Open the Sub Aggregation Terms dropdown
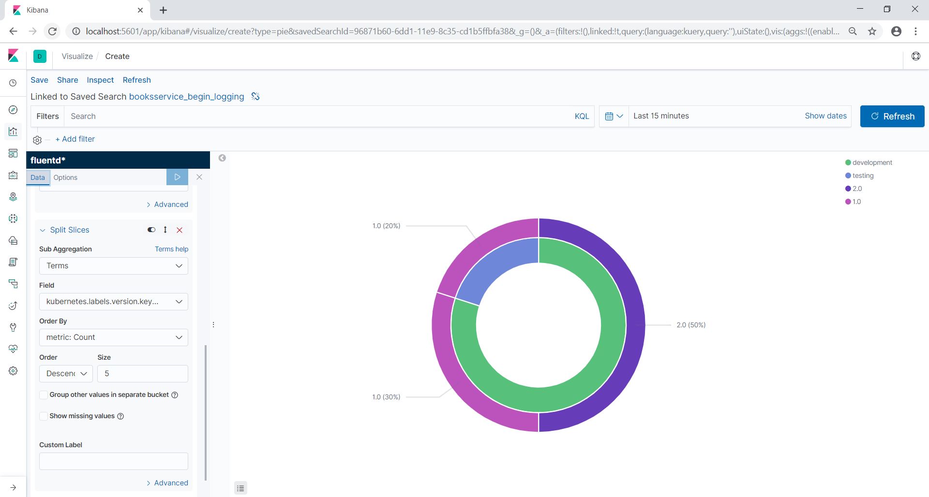 tap(113, 266)
